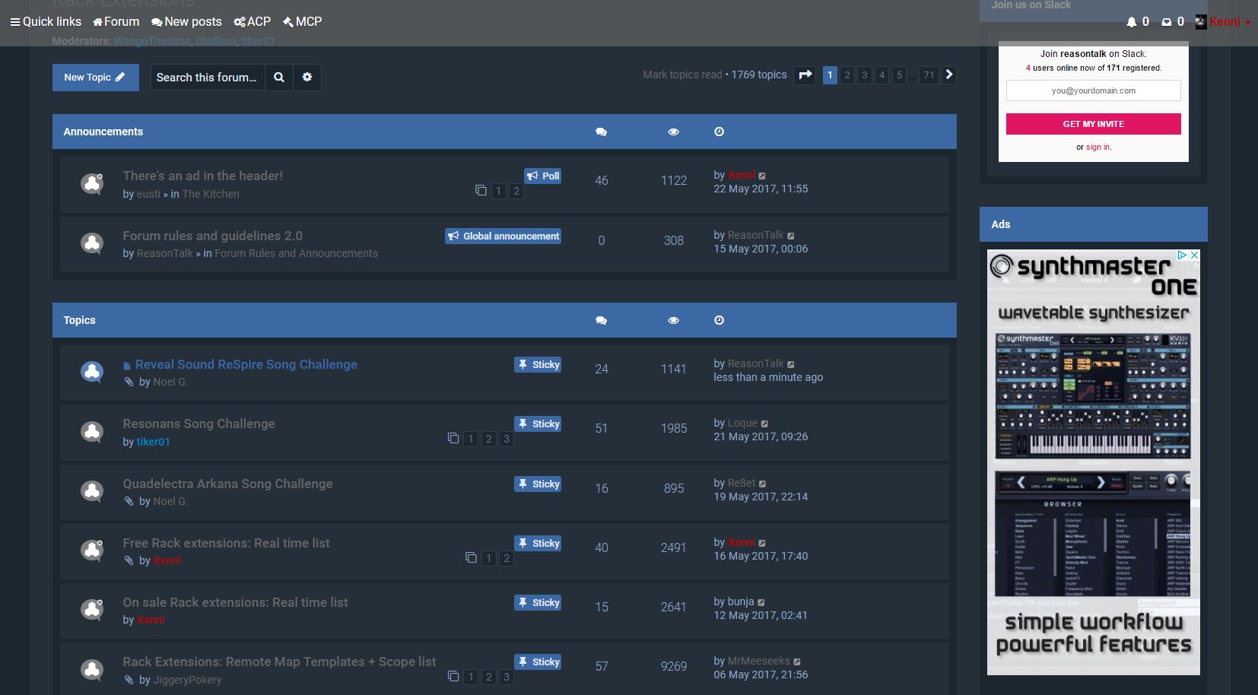
Task: Click the Slack sign in link
Action: 1098,147
